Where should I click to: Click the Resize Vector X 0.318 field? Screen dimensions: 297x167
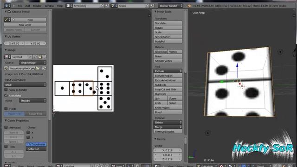[168, 150]
